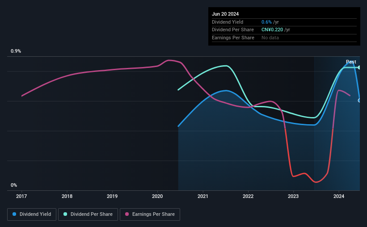Click the 2021 x-axis label
The height and width of the screenshot is (227, 367).
[x=202, y=196]
